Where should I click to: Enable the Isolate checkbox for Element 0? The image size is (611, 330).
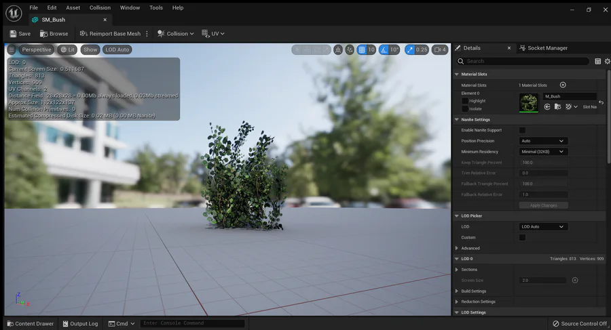[x=465, y=109]
